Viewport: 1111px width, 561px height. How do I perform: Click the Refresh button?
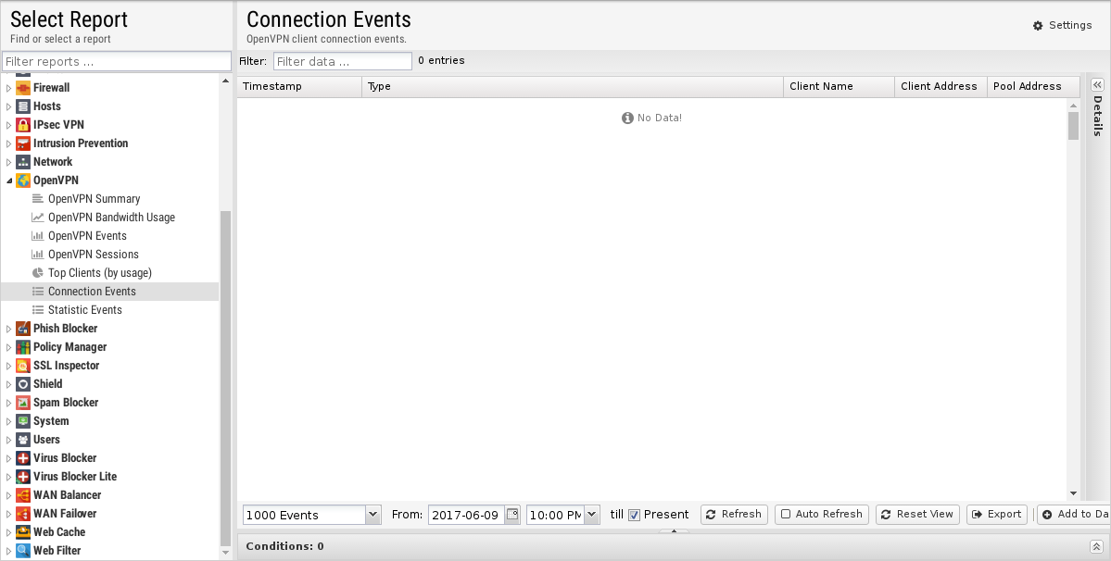tap(734, 515)
